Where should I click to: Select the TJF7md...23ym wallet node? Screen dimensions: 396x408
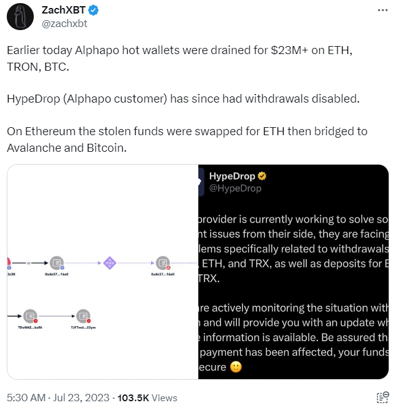pos(83,316)
